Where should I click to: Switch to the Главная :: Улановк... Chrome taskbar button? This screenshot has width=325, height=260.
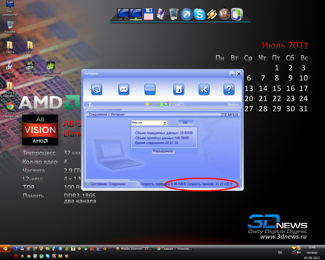click(x=174, y=249)
